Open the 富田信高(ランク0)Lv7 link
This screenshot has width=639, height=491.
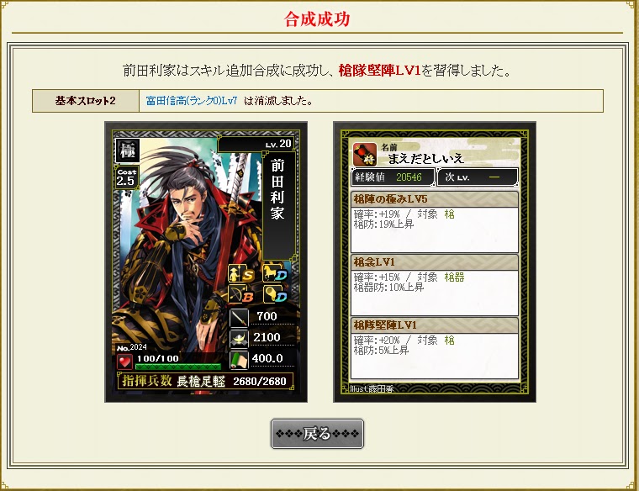(x=192, y=101)
